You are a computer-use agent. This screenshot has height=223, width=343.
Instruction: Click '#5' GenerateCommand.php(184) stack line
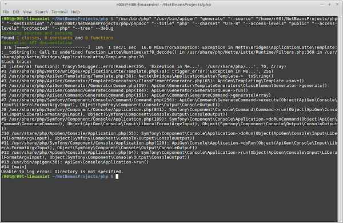click(x=125, y=90)
